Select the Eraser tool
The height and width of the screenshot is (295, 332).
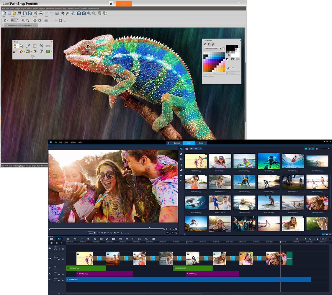(22, 51)
